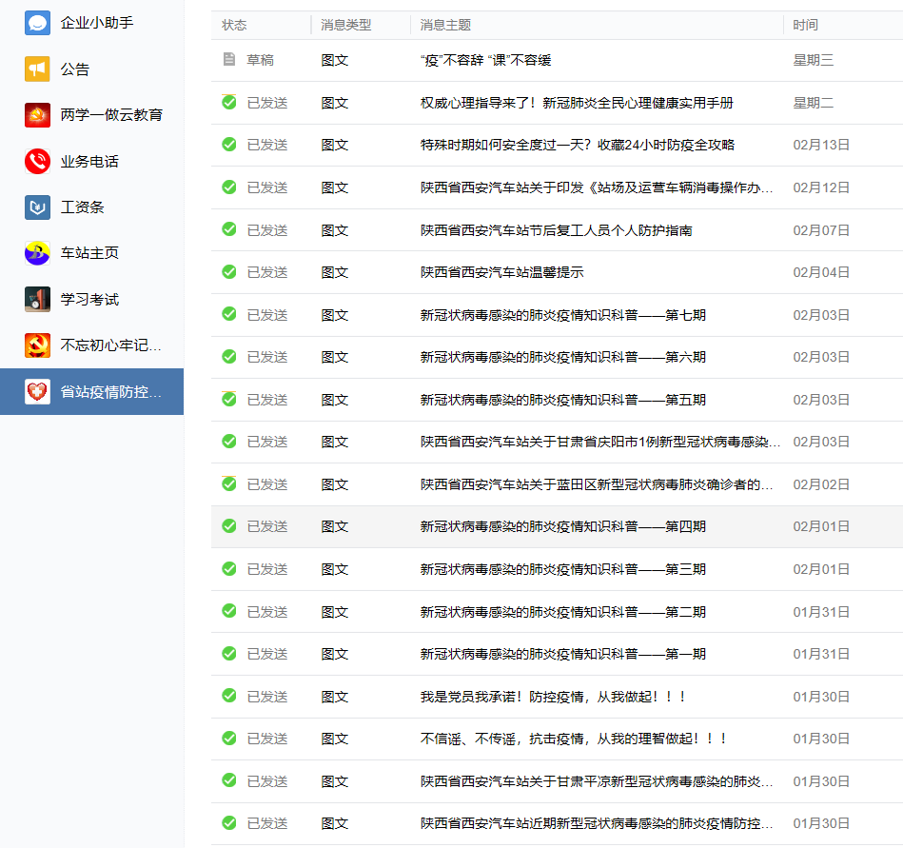Click the draft document icon beside 草稿
Screen dimensions: 903x848
point(229,59)
